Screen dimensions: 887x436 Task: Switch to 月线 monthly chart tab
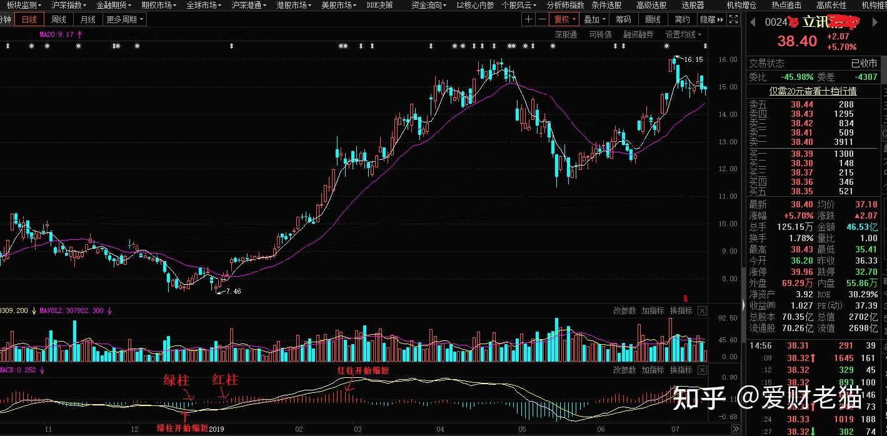click(x=88, y=19)
